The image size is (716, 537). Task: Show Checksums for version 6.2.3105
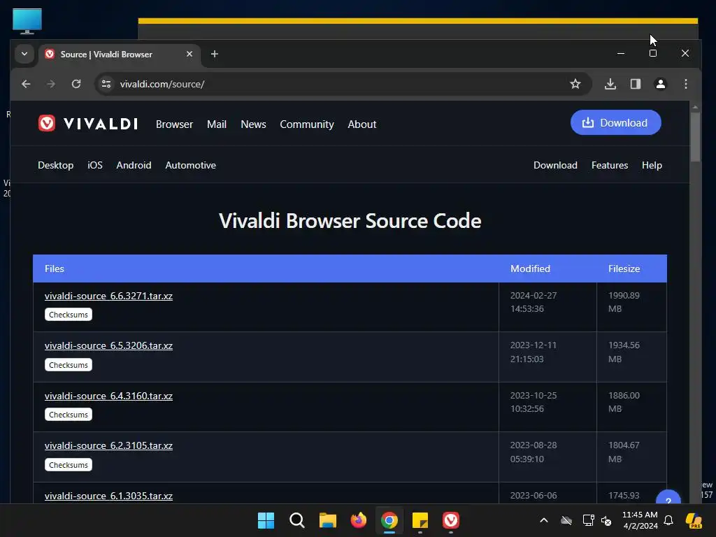click(69, 465)
